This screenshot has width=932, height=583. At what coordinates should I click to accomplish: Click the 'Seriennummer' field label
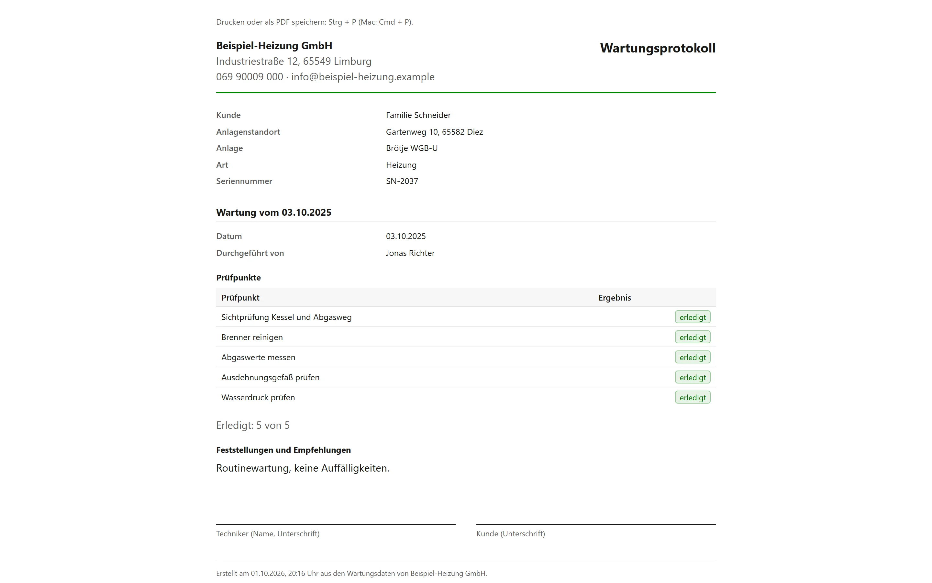coord(244,181)
